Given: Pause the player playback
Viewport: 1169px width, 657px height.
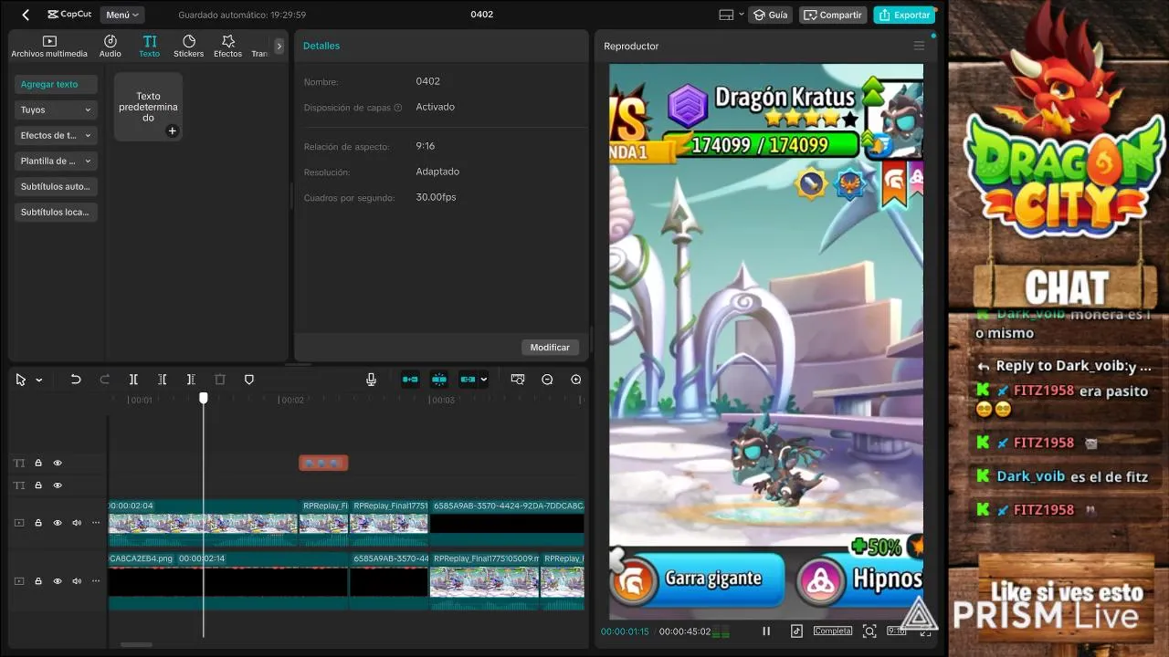Looking at the screenshot, I should click(x=766, y=631).
